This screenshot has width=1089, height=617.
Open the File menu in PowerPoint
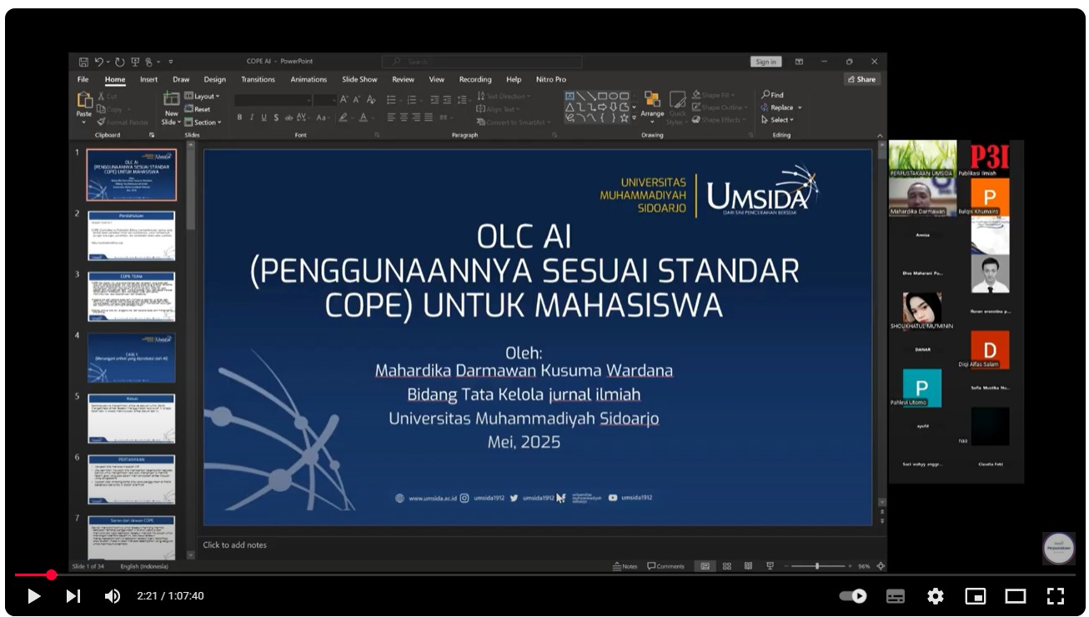click(x=83, y=79)
